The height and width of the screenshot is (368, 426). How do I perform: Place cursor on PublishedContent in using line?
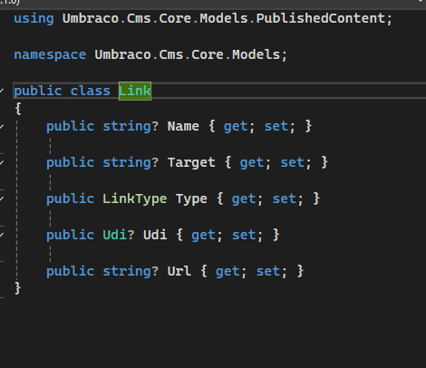click(x=321, y=18)
